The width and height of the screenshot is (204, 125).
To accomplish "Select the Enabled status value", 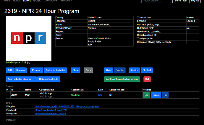I will [x=191, y=21].
